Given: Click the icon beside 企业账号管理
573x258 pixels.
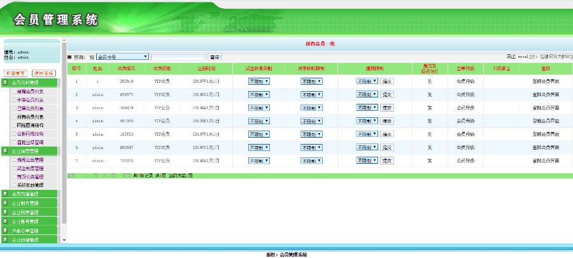Looking at the screenshot, I should pos(6,221).
